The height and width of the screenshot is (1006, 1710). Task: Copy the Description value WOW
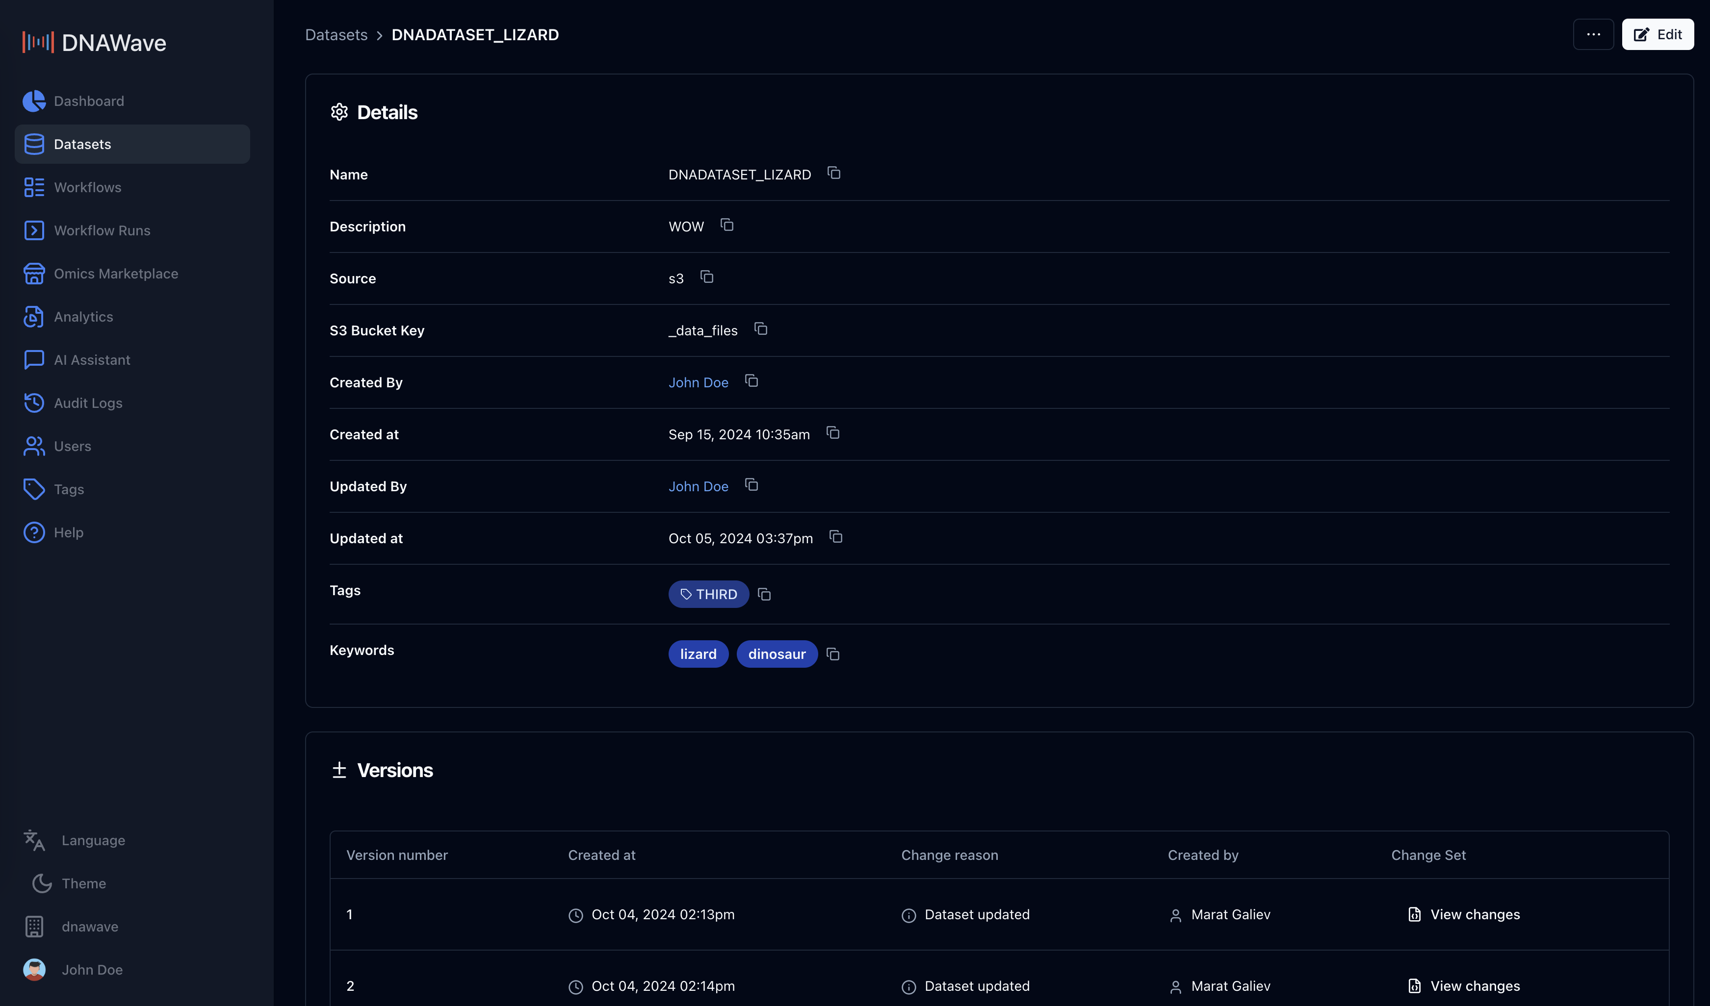click(727, 225)
